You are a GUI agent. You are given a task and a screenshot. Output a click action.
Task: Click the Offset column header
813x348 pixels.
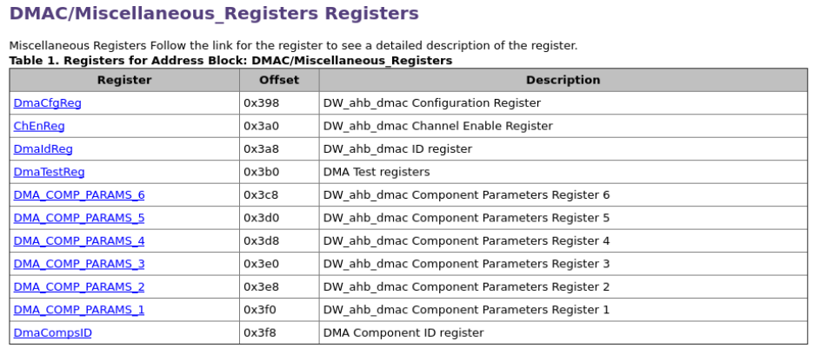tap(279, 80)
